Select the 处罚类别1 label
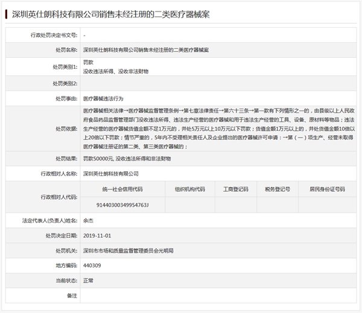Image resolution: width=362 pixels, height=313 pixels. (65, 67)
